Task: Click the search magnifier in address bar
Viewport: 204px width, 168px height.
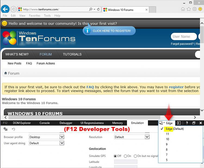Action: coord(91,9)
